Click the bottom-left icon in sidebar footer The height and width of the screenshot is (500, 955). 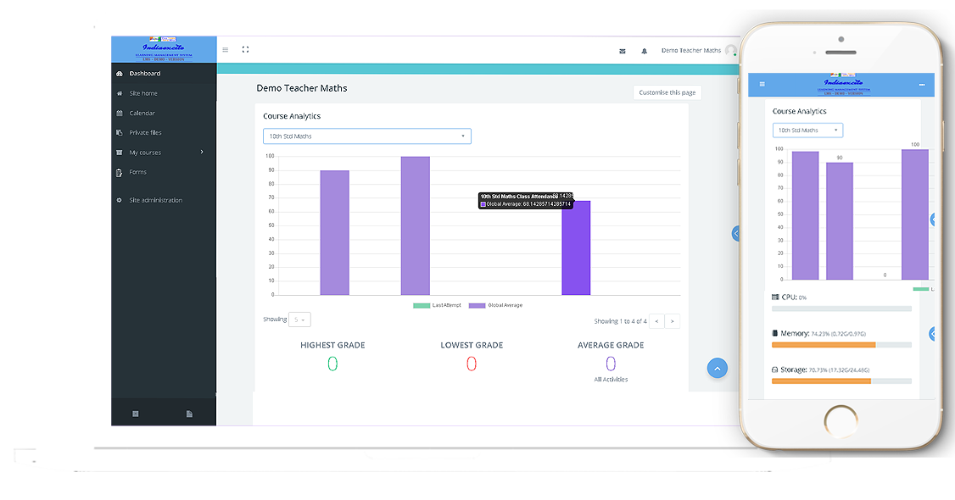pos(136,414)
